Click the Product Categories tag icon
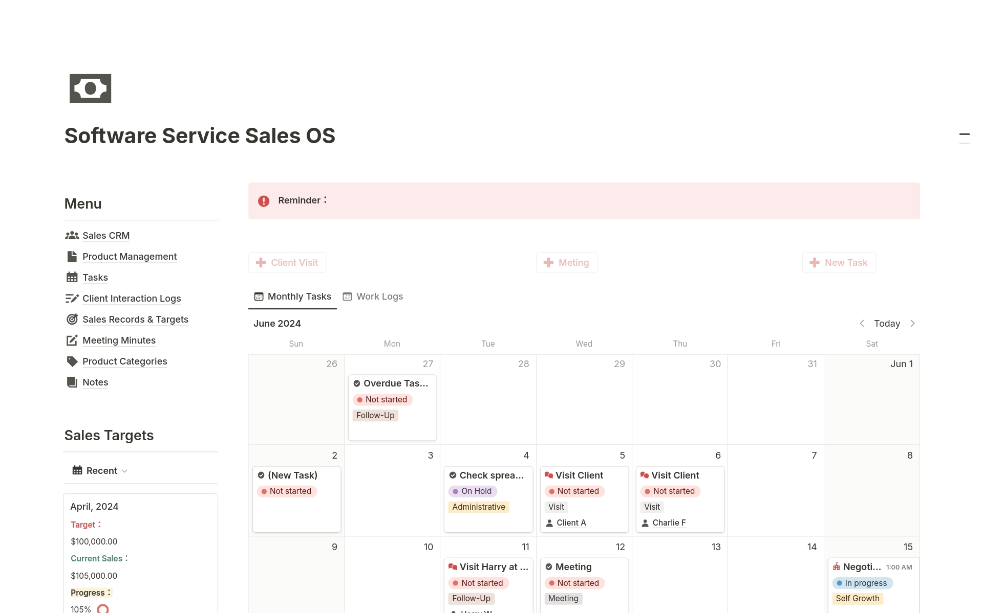The width and height of the screenshot is (983, 613). [x=72, y=361]
